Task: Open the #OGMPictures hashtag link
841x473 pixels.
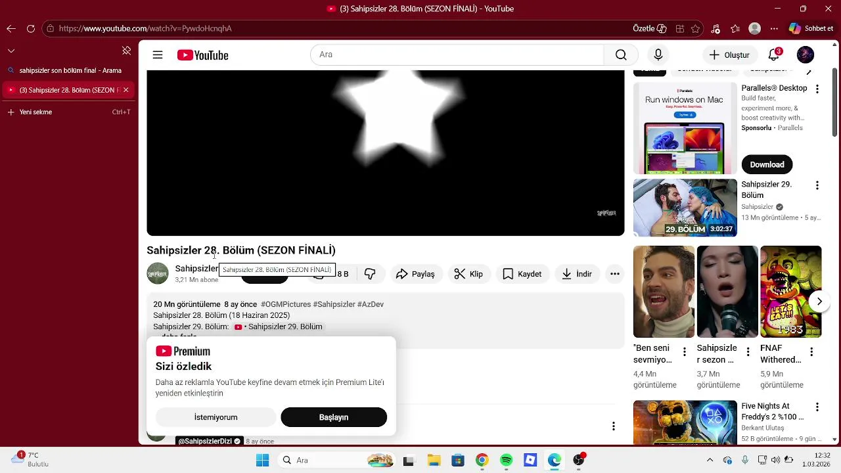Action: click(286, 304)
